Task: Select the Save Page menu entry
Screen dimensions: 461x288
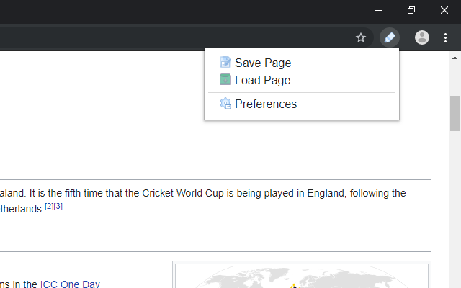Action: click(263, 63)
